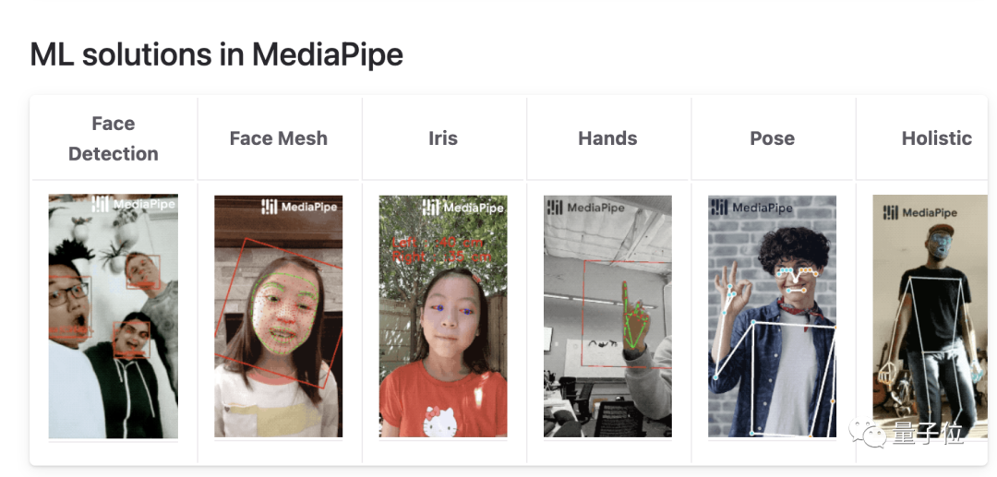Open the Face Detection solution link
The image size is (997, 477).
click(113, 138)
